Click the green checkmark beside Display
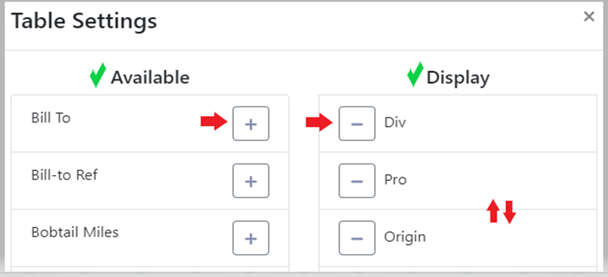Viewport: 608px width, 277px height. (x=415, y=75)
